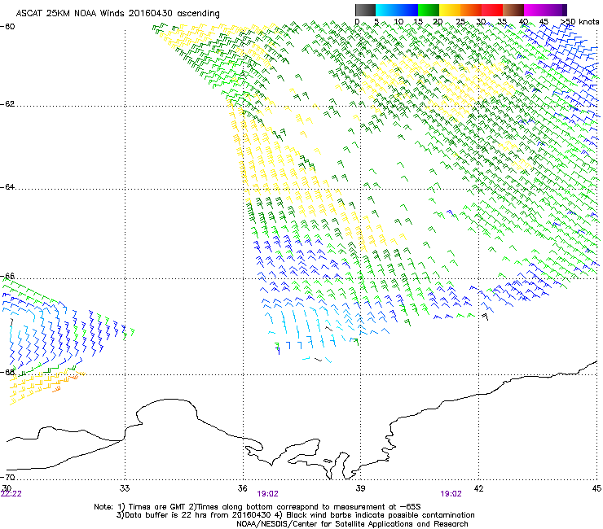Click the '19:02' time label beside longitude 36
603x529 pixels.
click(267, 494)
